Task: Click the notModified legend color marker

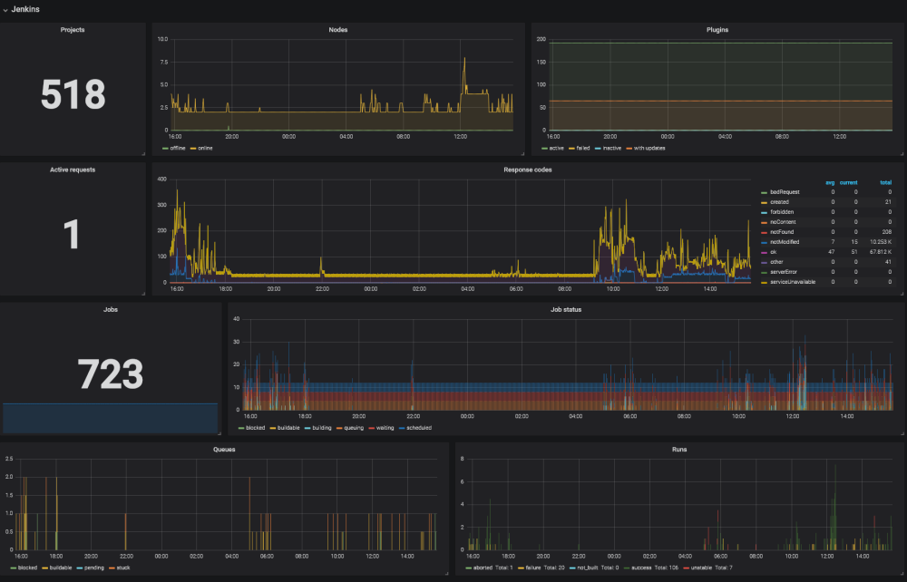Action: pos(765,242)
